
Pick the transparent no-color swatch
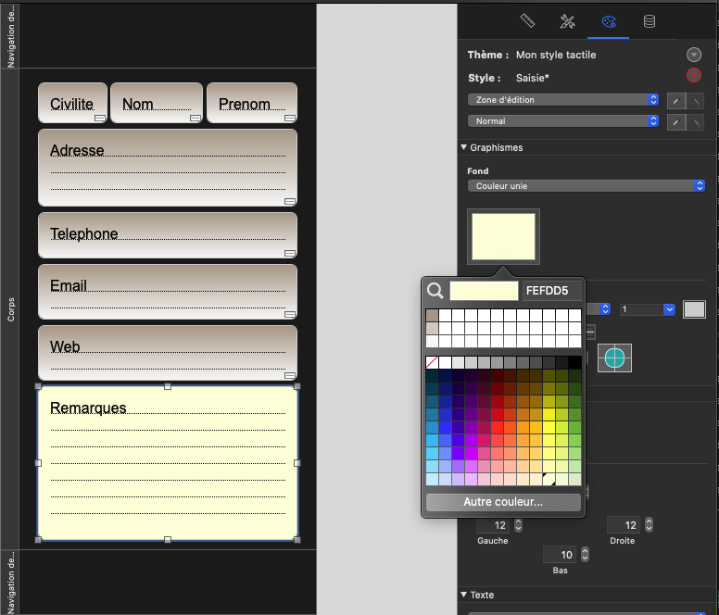click(432, 362)
